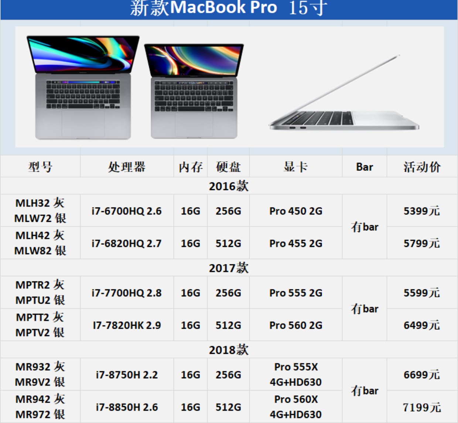The image size is (458, 423).
Task: Click 512G storage in the i7-6820HQ row
Action: [x=228, y=244]
